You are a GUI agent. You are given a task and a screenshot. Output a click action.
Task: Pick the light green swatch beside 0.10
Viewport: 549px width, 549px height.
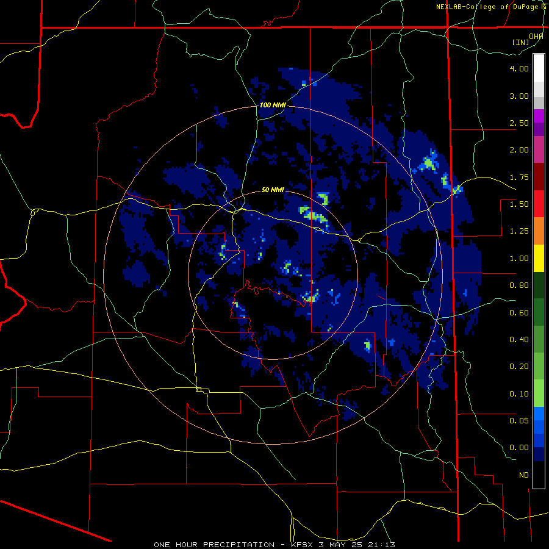click(539, 393)
